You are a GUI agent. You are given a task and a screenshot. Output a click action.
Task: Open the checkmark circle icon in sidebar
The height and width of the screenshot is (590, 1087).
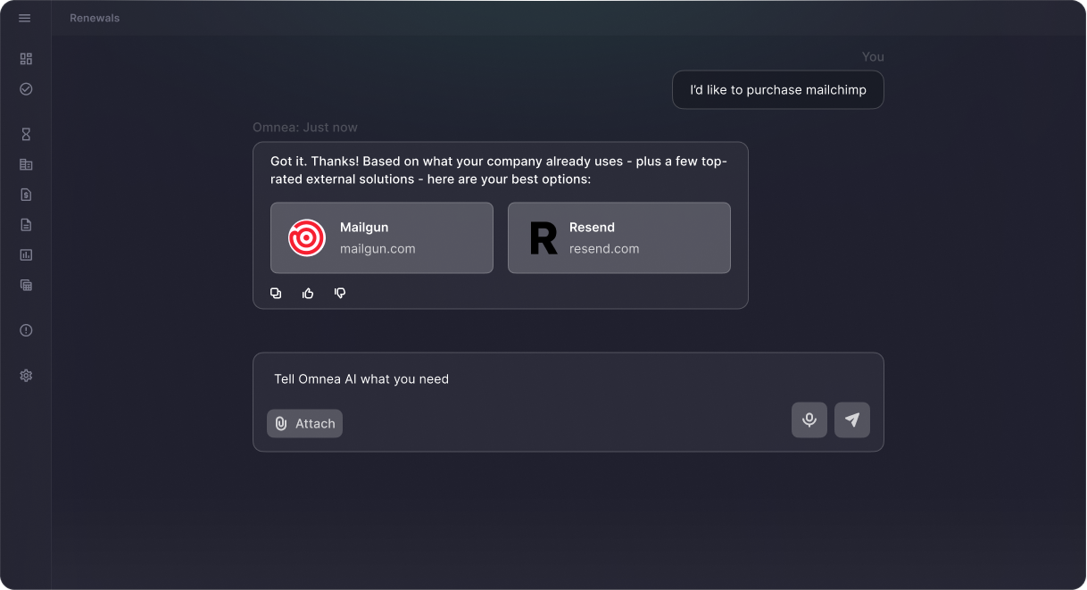[26, 89]
